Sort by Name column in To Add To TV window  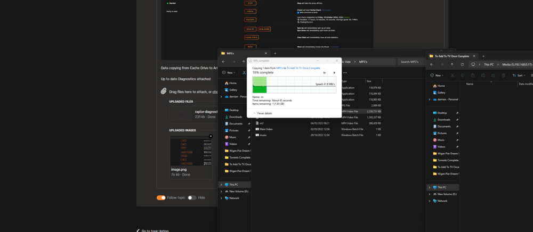[x=470, y=84]
